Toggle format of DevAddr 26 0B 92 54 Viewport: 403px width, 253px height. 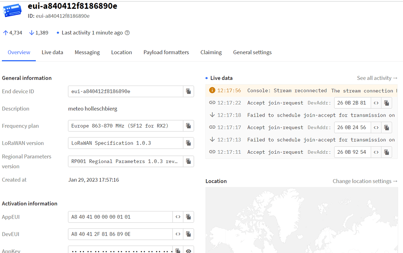[376, 152]
